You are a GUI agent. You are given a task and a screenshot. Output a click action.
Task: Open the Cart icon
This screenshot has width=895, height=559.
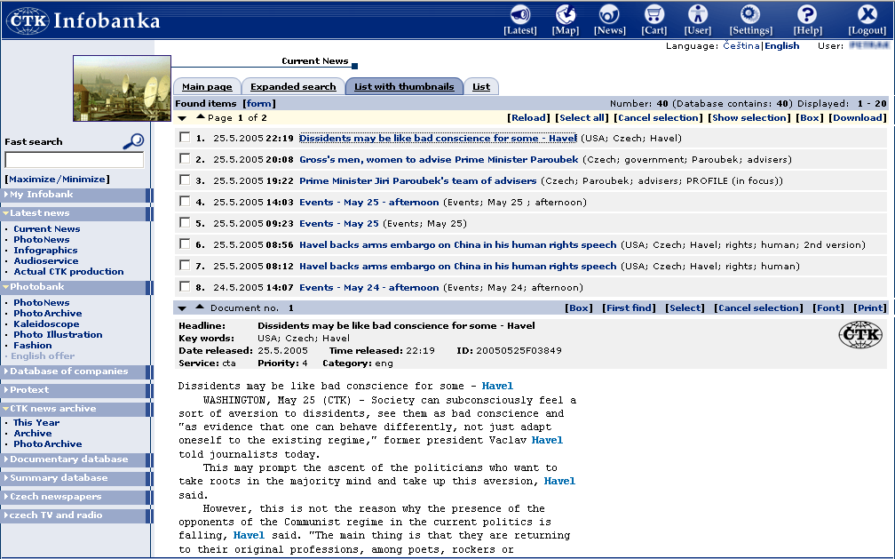(654, 15)
